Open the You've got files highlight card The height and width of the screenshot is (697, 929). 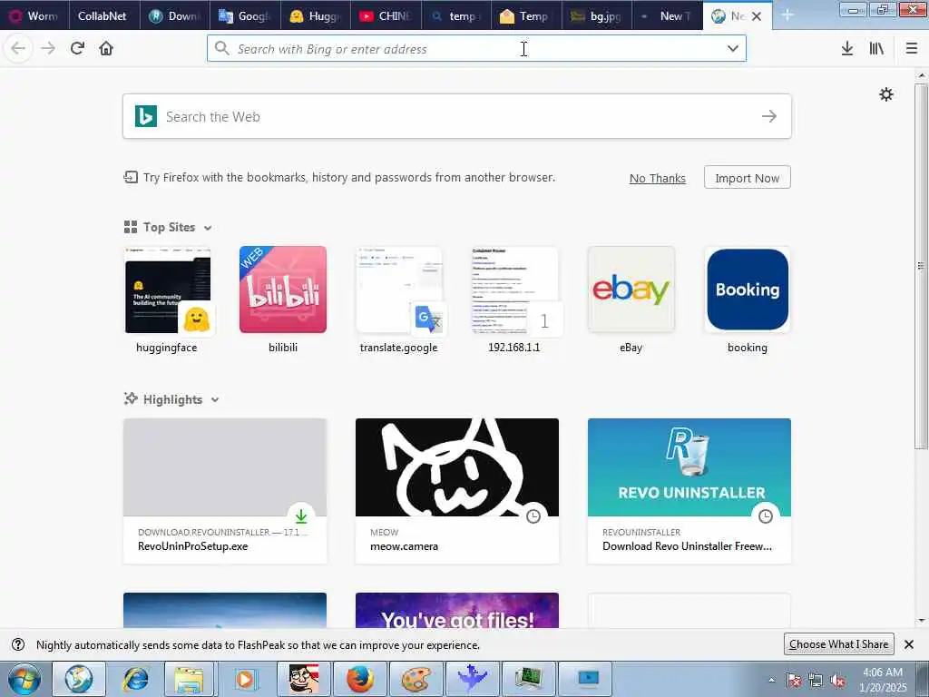pyautogui.click(x=457, y=611)
